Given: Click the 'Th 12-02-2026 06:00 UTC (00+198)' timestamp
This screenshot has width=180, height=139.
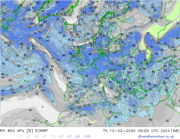Looking at the screenshot, I should pyautogui.click(x=141, y=131).
